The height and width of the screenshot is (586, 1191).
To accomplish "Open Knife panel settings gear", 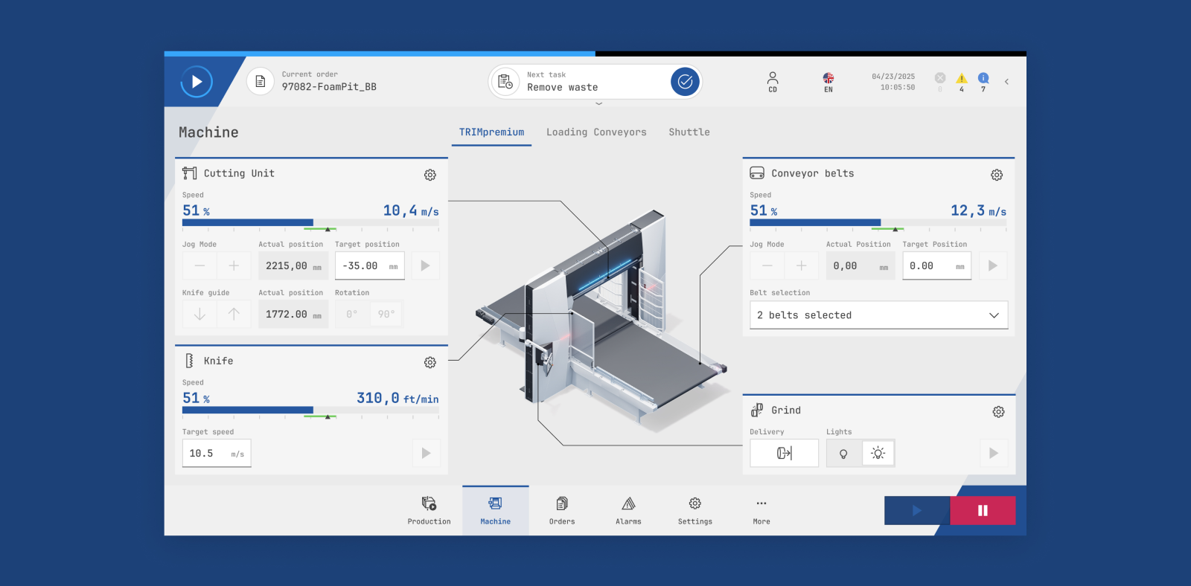I will point(430,362).
